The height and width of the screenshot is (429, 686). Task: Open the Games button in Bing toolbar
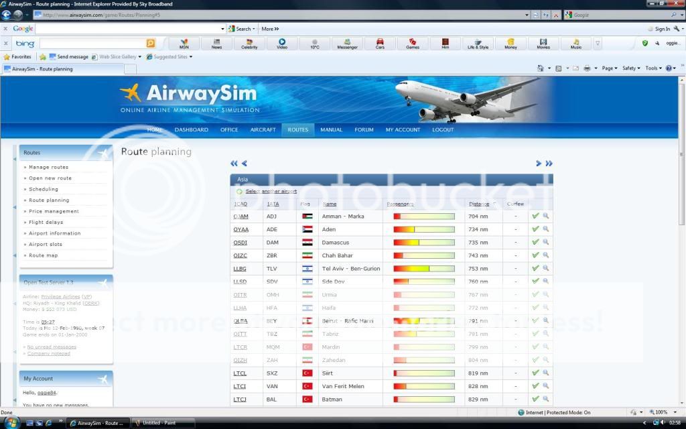pyautogui.click(x=413, y=44)
